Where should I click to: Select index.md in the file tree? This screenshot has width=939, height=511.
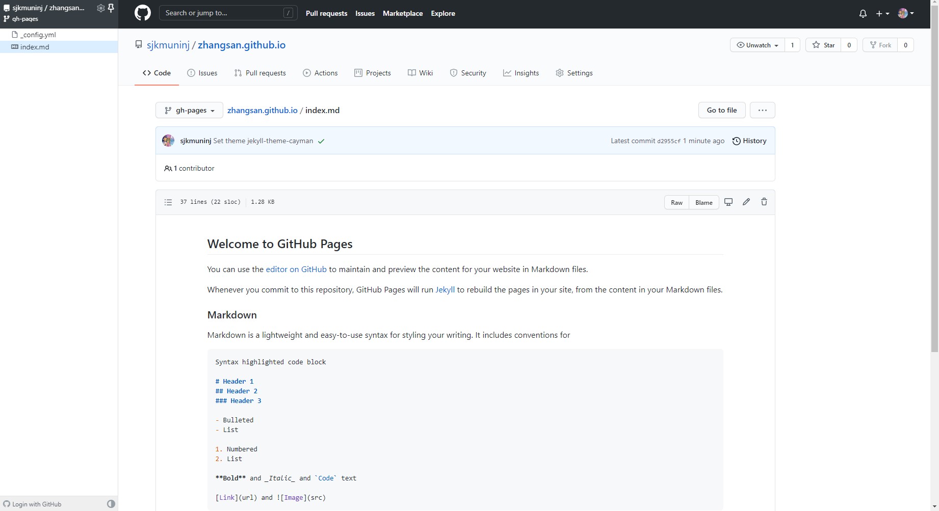(x=59, y=47)
